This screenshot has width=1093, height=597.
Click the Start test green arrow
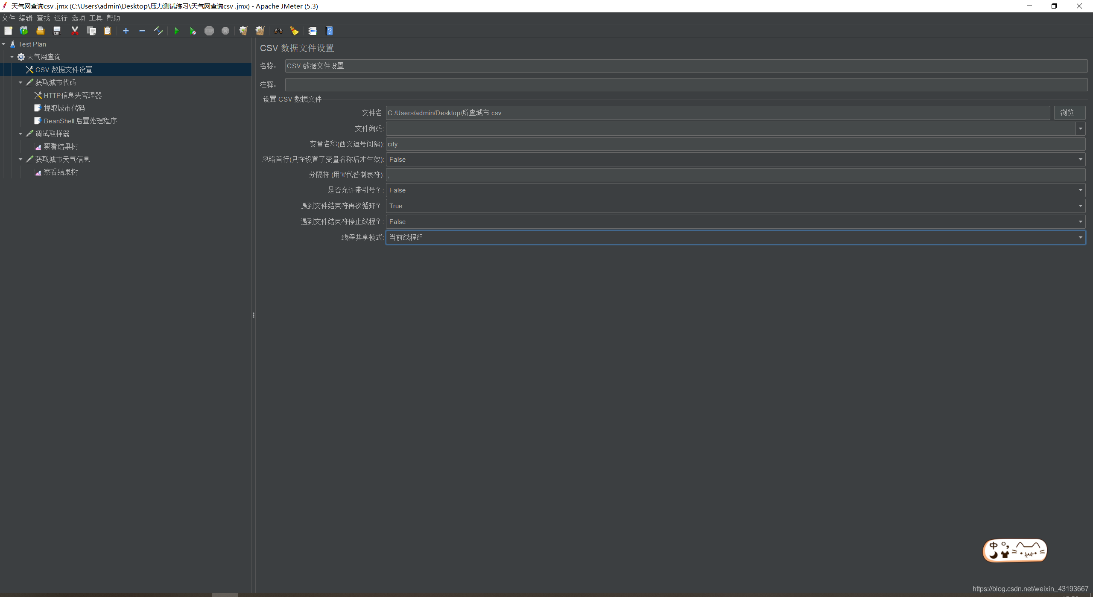pyautogui.click(x=176, y=31)
